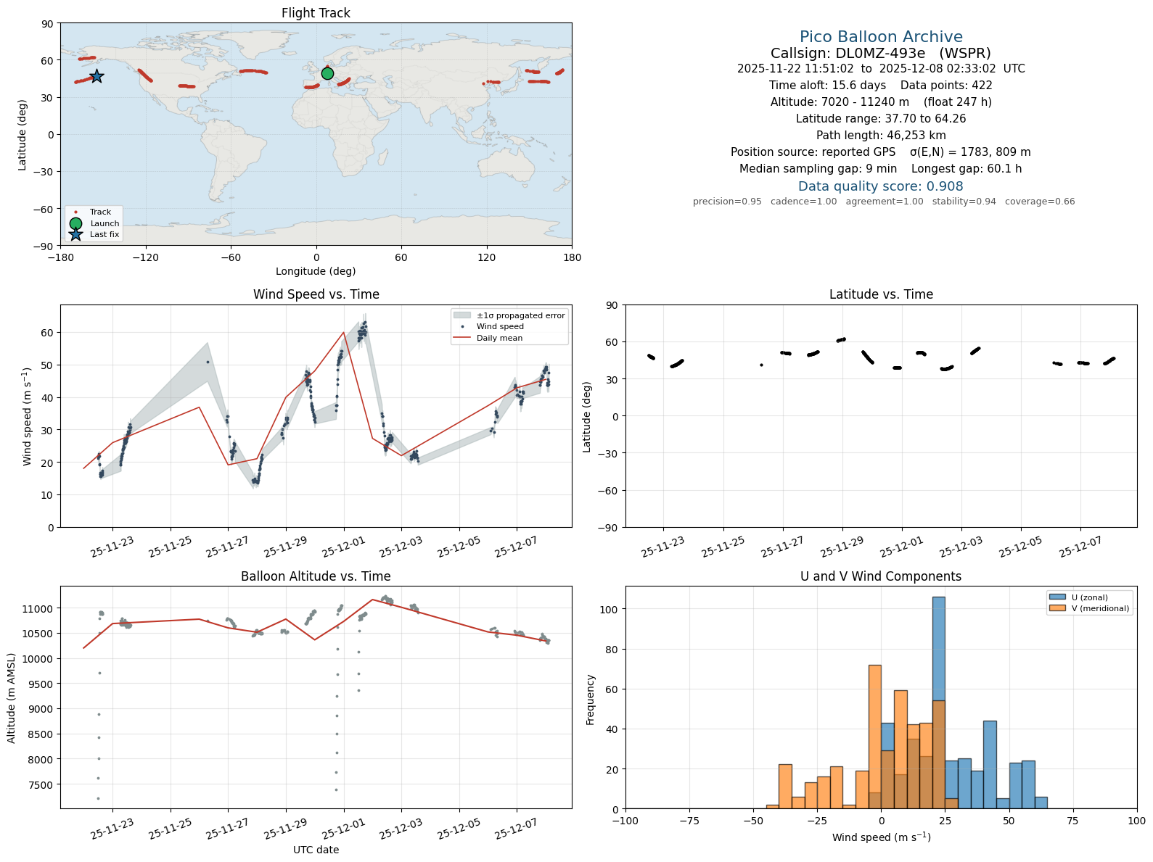Click the isolated wind speed point near 25-11-26
This screenshot has width=1153, height=862.
(208, 362)
